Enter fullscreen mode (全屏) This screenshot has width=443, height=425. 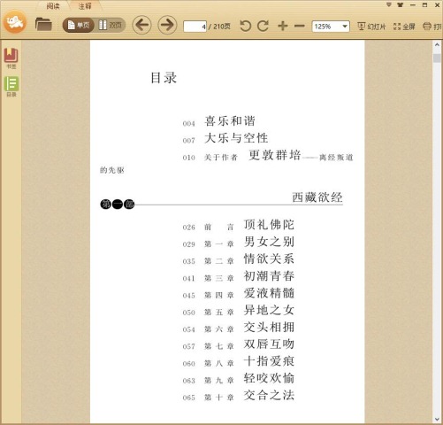pyautogui.click(x=404, y=27)
